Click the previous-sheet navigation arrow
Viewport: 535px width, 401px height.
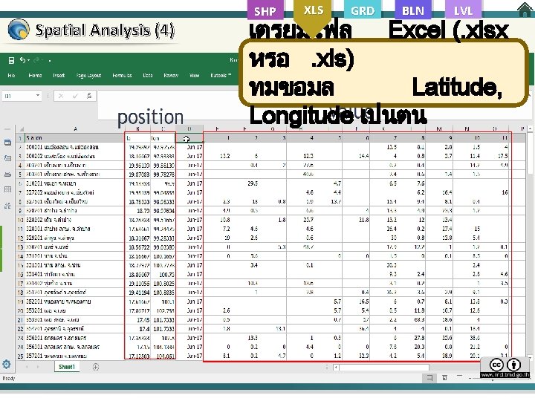tap(27, 367)
